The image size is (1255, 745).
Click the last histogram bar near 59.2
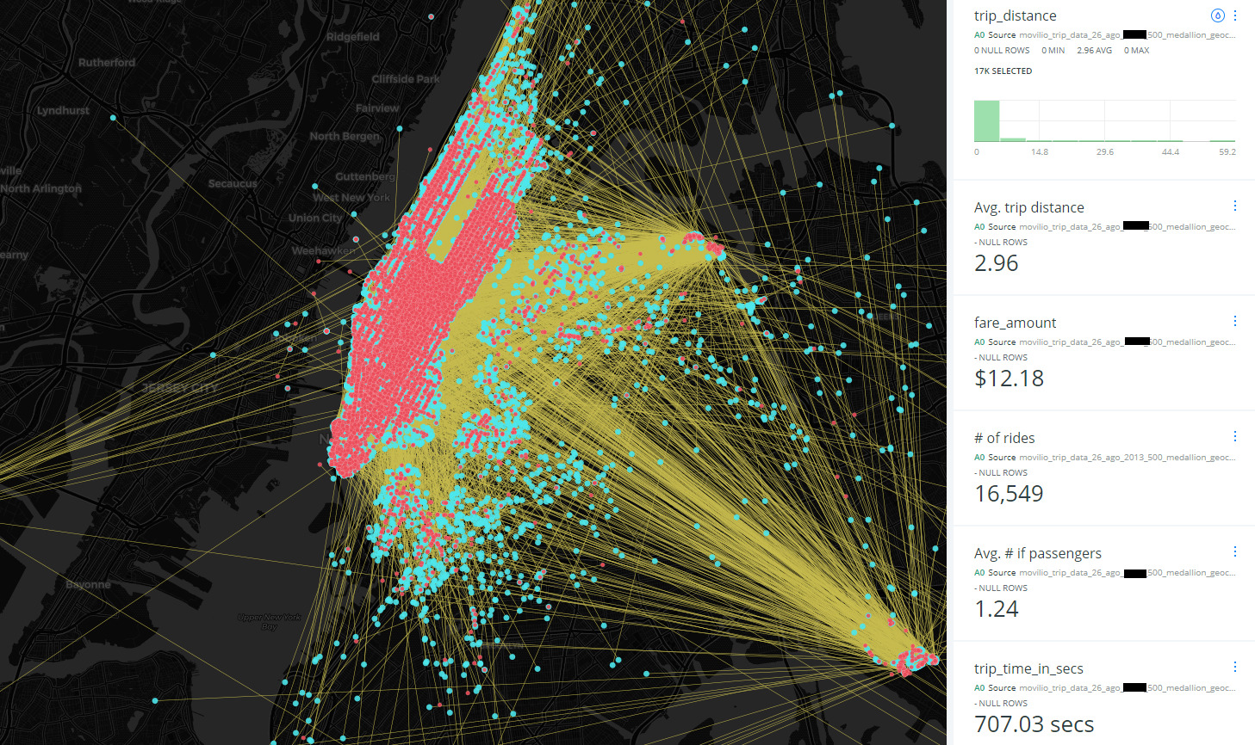pos(1222,140)
